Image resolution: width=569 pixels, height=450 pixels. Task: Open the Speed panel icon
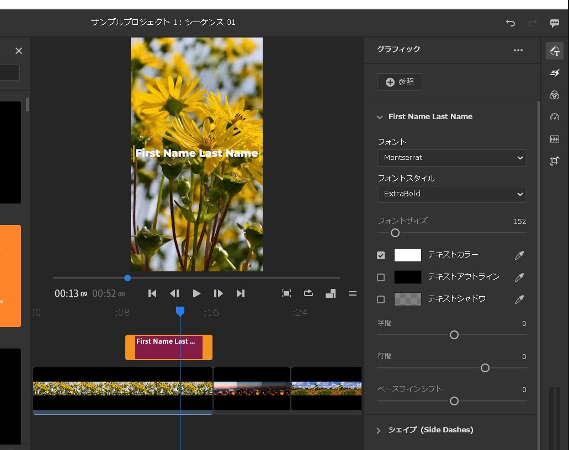pos(555,117)
